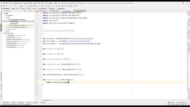Expand the res folder
The height and width of the screenshot is (107, 190).
click(x=5, y=31)
